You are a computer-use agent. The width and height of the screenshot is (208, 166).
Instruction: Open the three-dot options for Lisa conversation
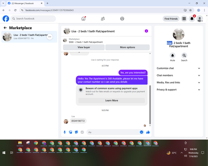tap(50, 37)
